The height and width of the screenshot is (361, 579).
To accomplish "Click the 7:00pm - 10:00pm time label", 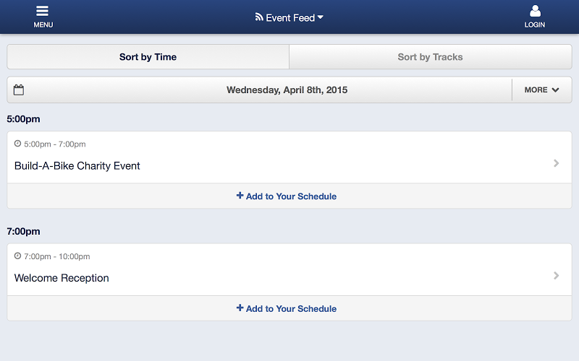I will pos(56,256).
